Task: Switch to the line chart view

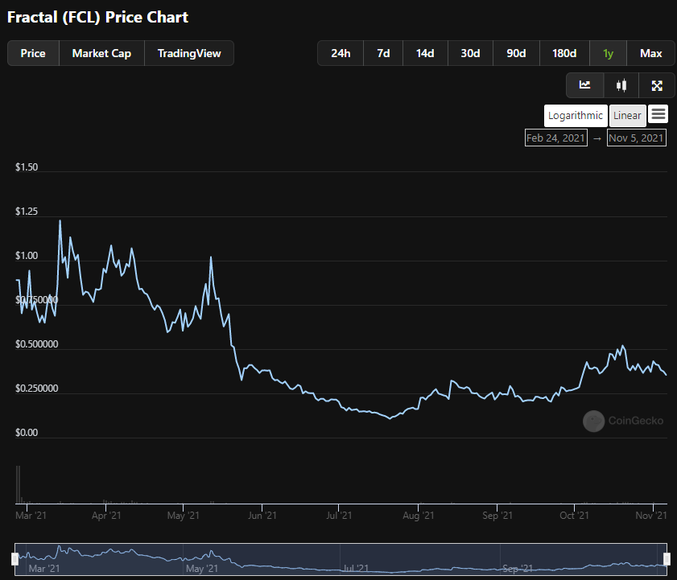Action: click(x=584, y=85)
